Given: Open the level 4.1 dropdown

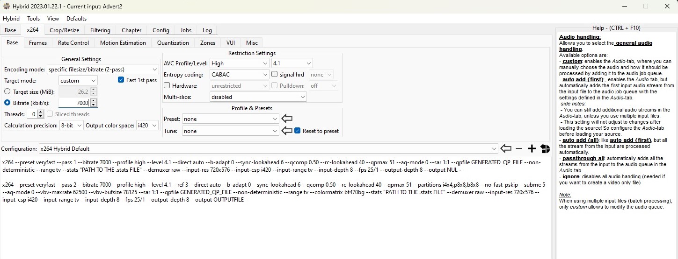Looking at the screenshot, I should pos(292,63).
